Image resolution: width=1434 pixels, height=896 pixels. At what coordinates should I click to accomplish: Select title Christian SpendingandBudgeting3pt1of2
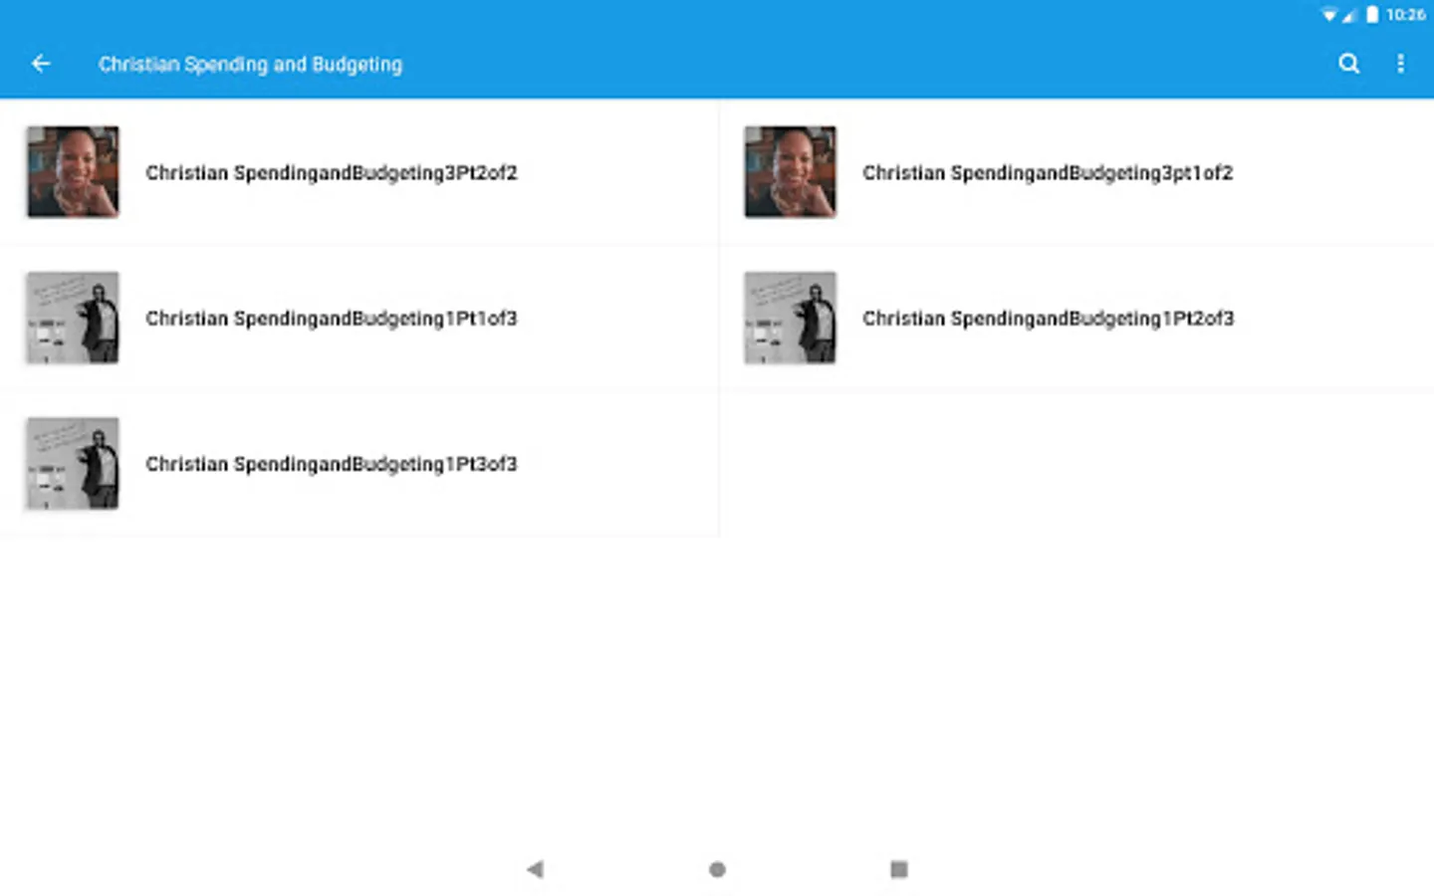1048,173
